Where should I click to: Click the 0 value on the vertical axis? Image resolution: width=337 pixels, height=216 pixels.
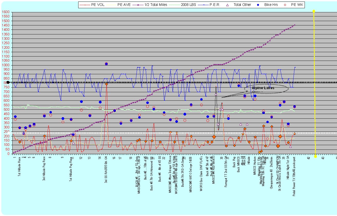coord(8,154)
